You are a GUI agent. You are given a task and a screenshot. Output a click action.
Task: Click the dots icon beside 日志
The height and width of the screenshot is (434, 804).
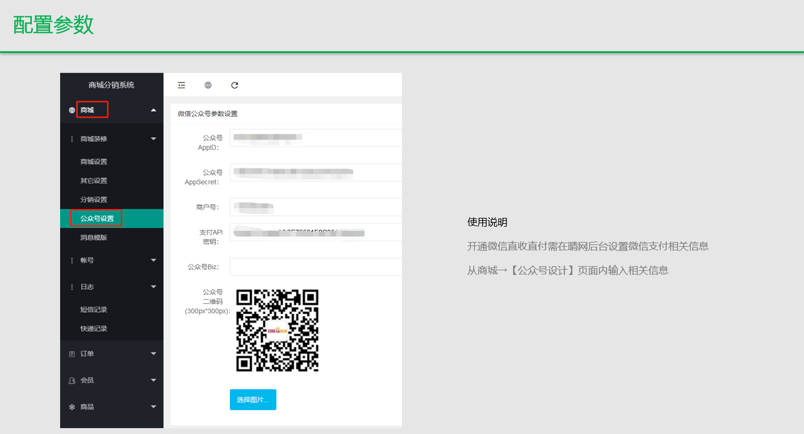tap(72, 287)
